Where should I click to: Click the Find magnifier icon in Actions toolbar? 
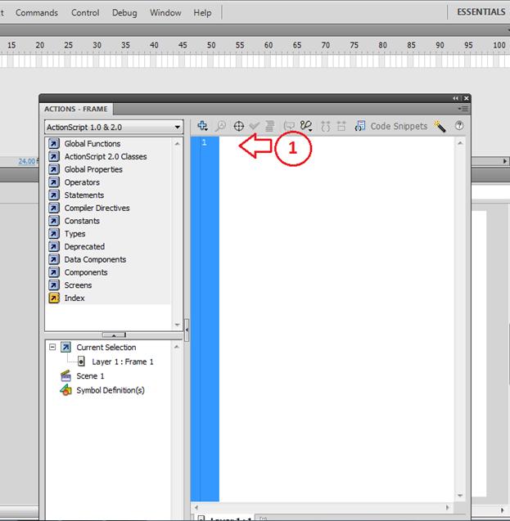(220, 126)
